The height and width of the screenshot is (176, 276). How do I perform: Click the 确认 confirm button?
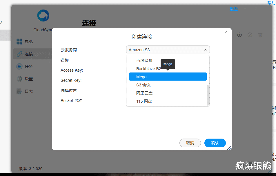tap(215, 143)
